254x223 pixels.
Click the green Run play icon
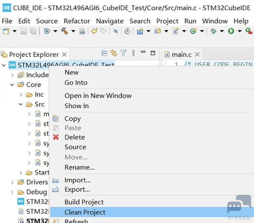click(231, 31)
